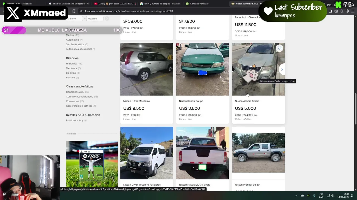
Task: Switch to the Consulta Vehicular tab
Action: pos(206,4)
